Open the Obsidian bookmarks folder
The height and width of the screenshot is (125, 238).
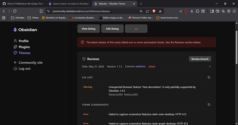pyautogui.click(x=18, y=18)
